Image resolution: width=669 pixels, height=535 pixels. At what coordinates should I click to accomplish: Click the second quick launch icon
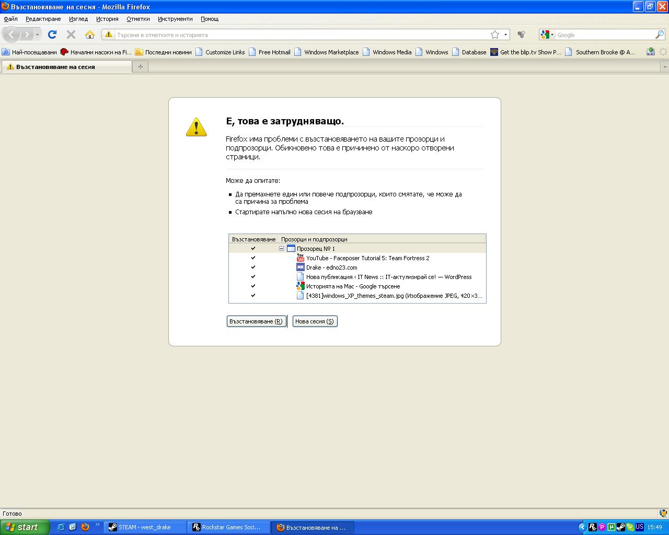(x=73, y=527)
